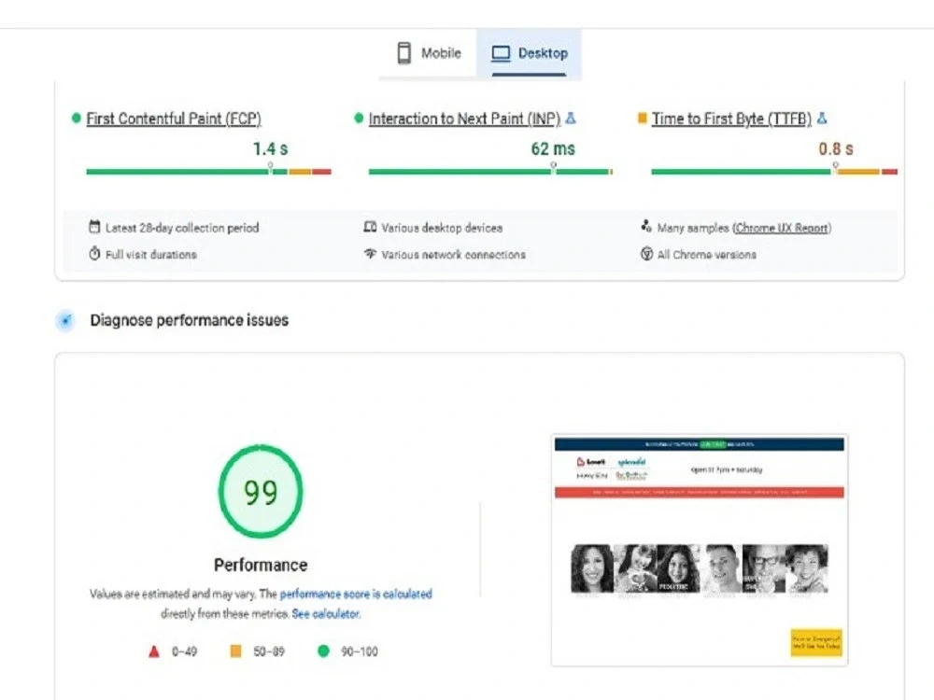Image resolution: width=934 pixels, height=700 pixels.
Task: Open Interaction to Next Paint (INP) link
Action: 464,119
